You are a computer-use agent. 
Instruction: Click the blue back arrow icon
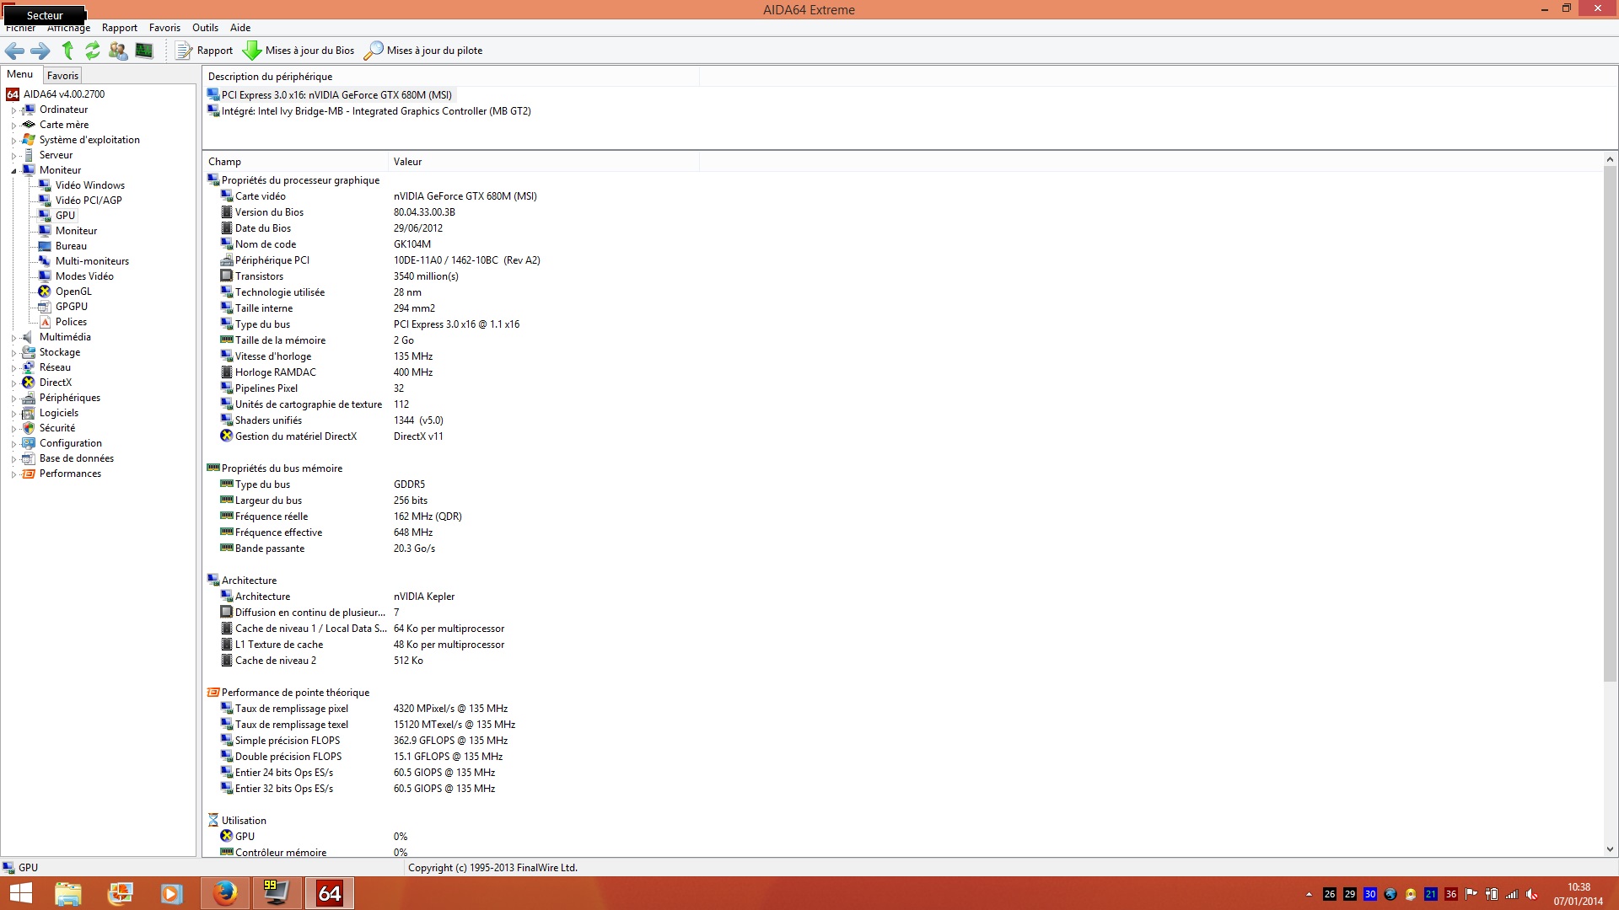(x=14, y=51)
